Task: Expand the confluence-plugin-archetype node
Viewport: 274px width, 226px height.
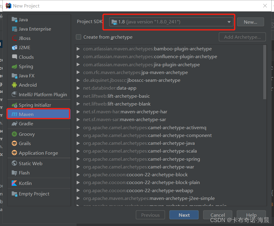Action: pyautogui.click(x=78, y=57)
